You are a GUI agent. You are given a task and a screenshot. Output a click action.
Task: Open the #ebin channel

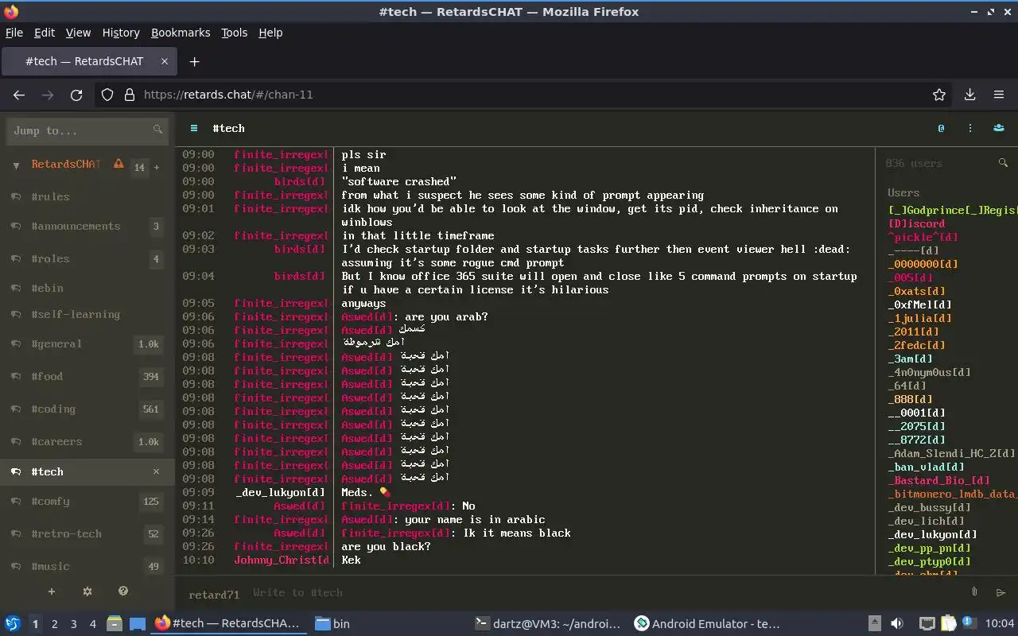point(87,288)
